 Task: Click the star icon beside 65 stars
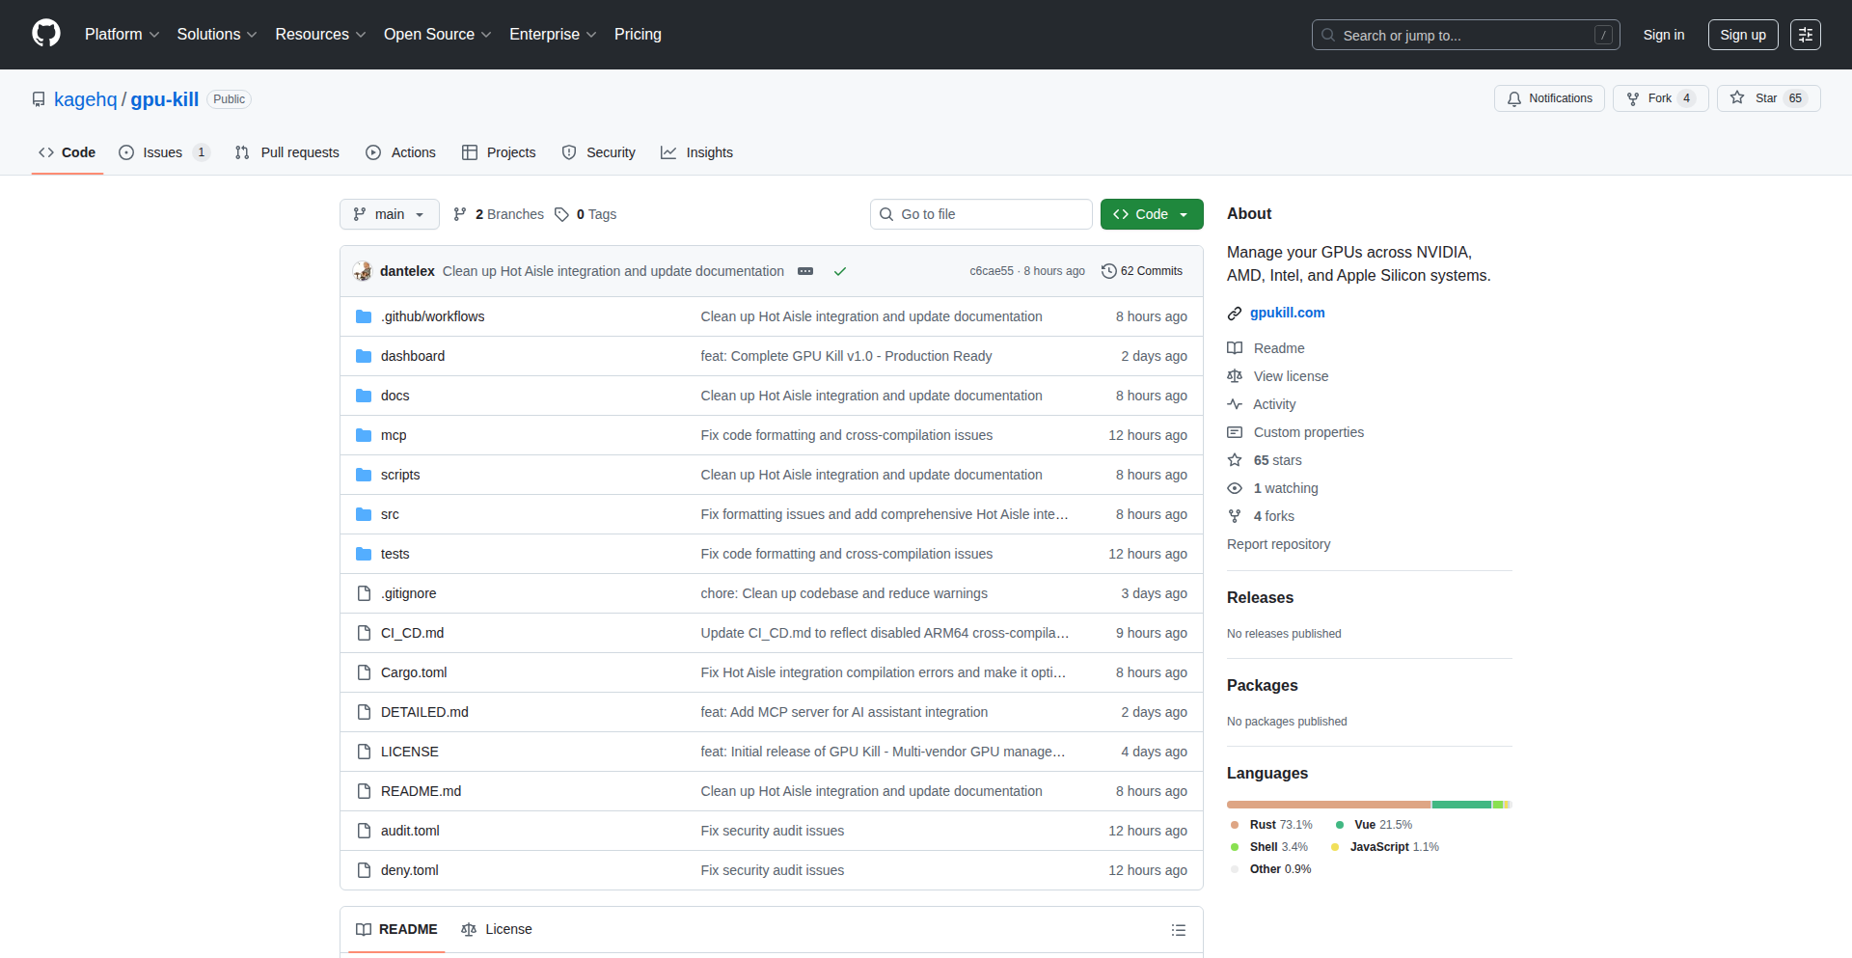1235,460
